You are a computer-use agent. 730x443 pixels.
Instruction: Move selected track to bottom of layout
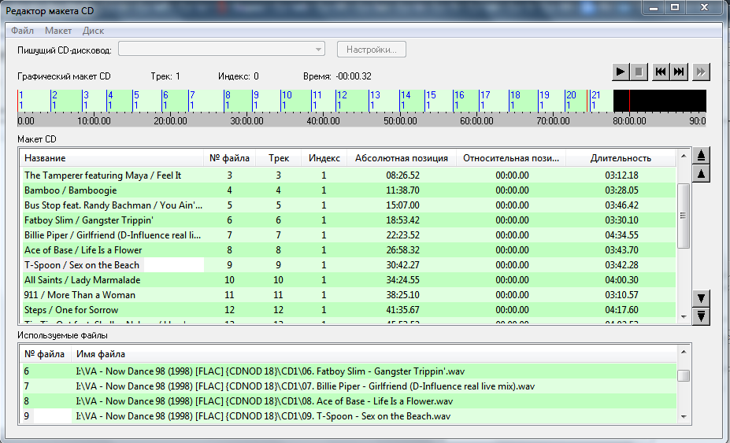coord(701,316)
